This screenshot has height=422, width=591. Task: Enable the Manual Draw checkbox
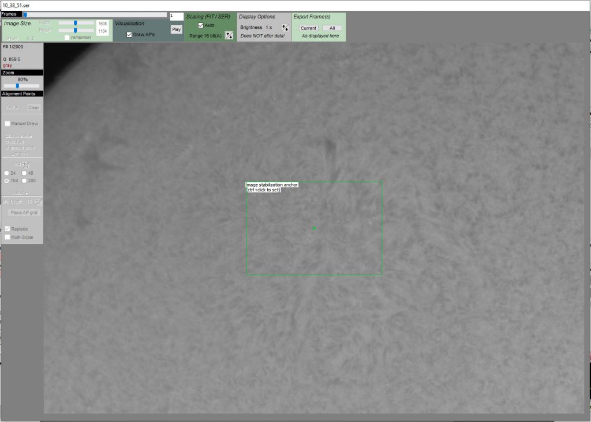[8, 123]
